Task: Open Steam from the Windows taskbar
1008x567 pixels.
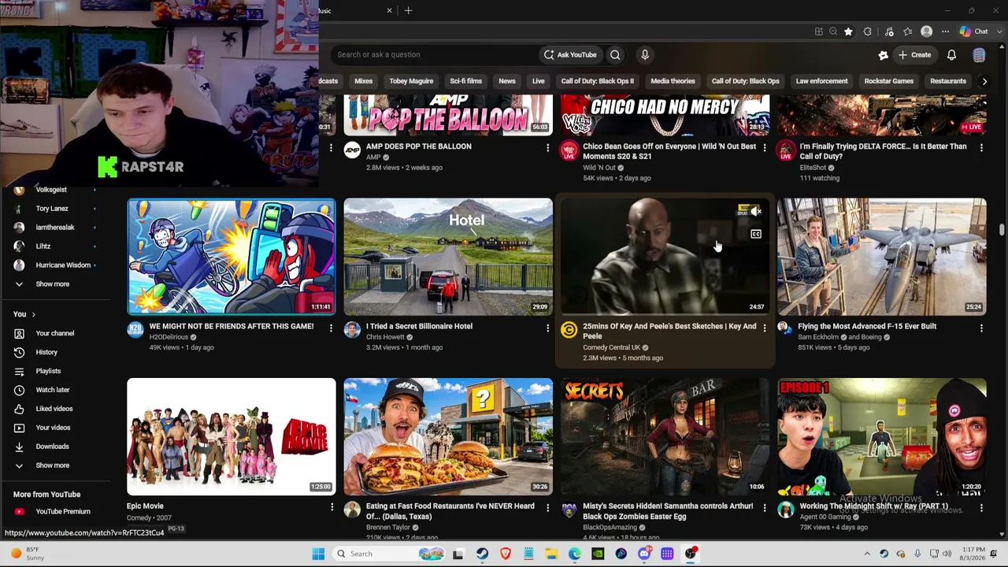Action: pos(482,554)
